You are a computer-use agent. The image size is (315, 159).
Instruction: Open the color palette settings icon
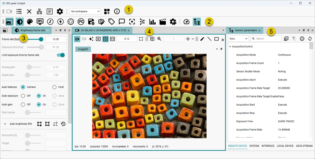(30, 22)
